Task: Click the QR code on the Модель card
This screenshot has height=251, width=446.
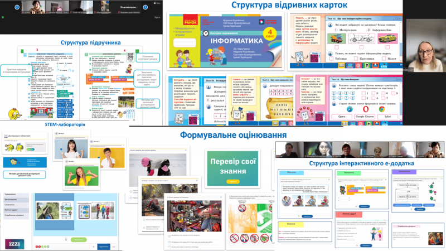Action: [315, 57]
